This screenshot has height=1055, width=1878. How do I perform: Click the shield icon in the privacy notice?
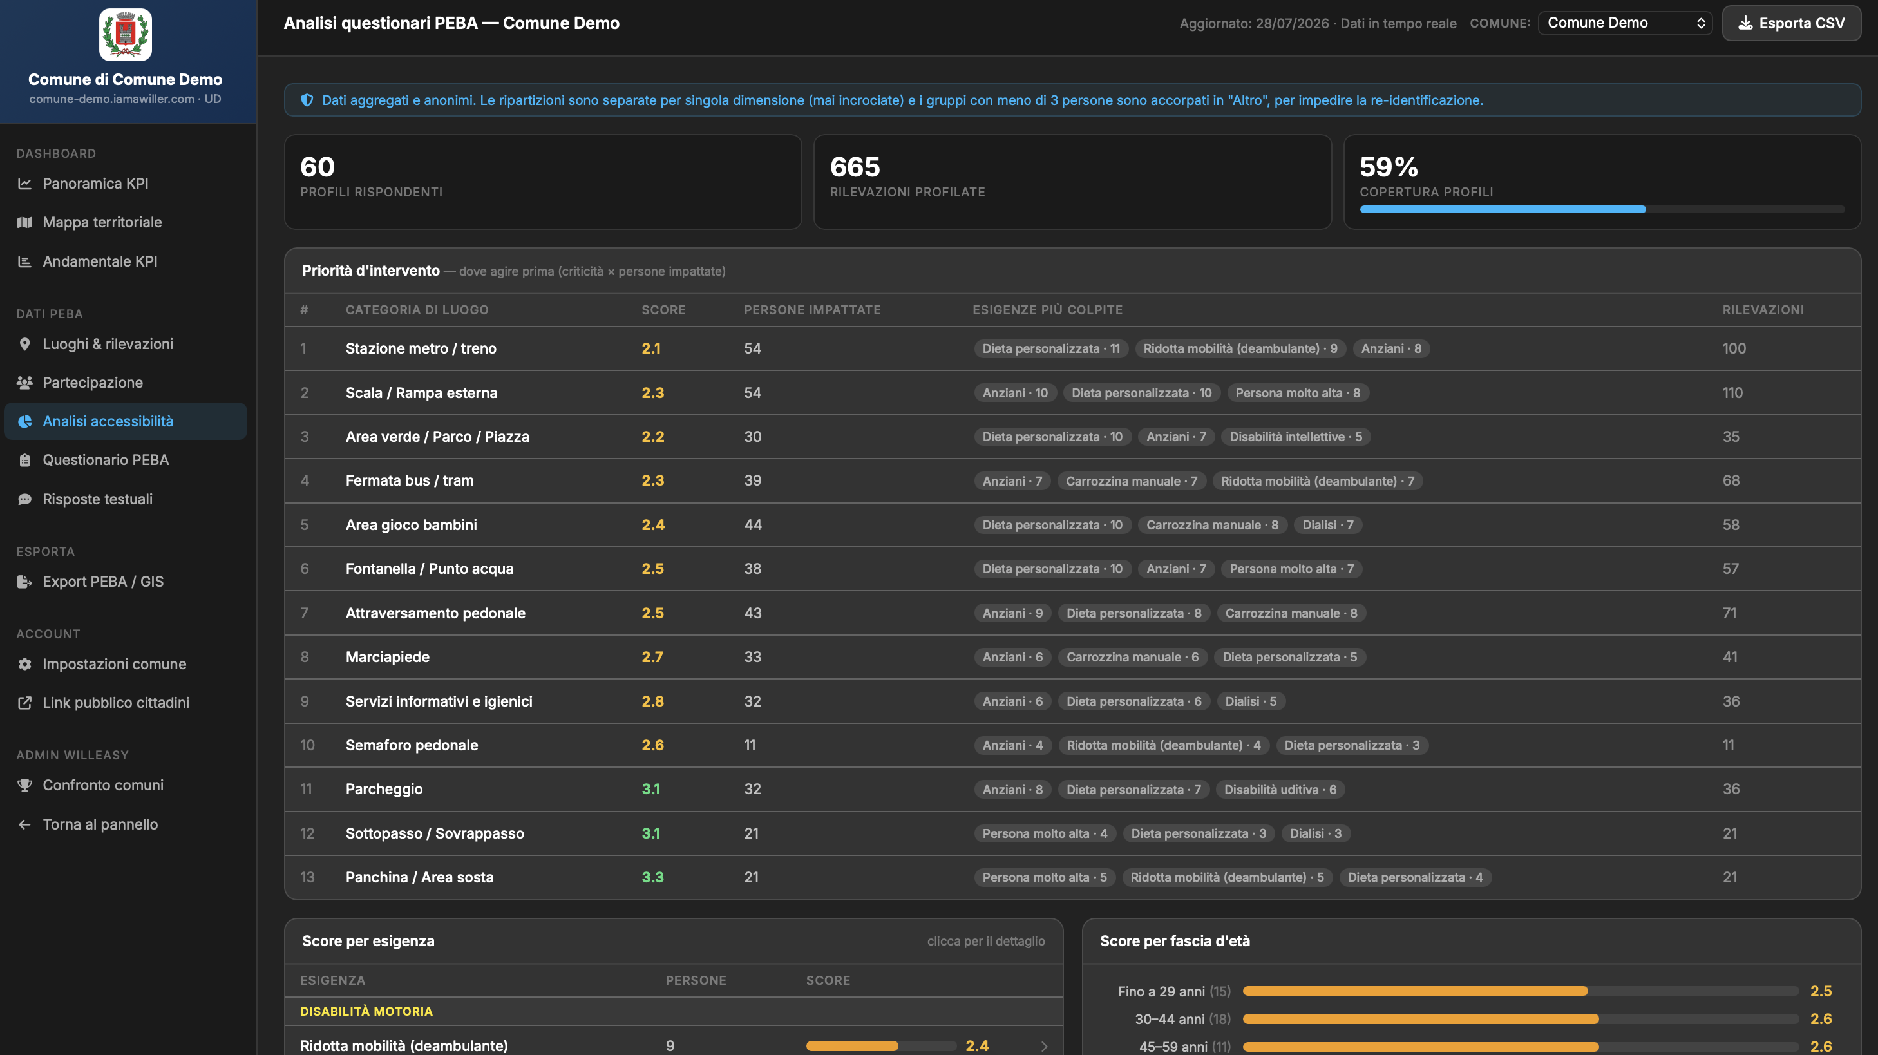[x=307, y=100]
